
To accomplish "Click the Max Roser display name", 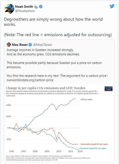I will tap(20, 45).
